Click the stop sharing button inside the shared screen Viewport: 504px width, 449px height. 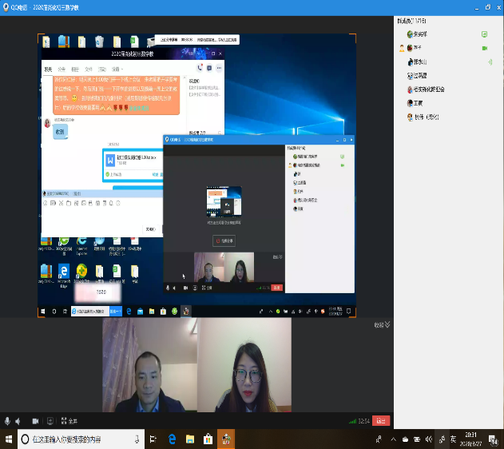(224, 240)
